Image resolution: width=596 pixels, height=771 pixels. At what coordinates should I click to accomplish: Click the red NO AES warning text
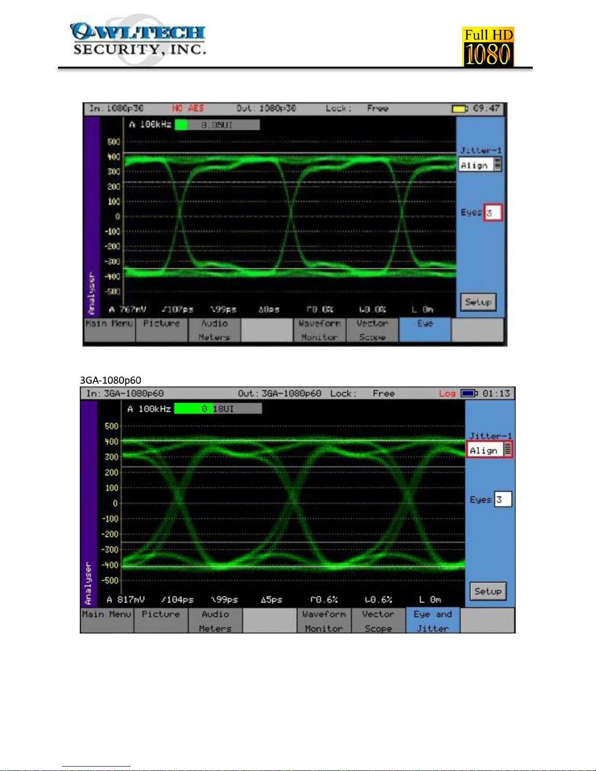(x=188, y=108)
